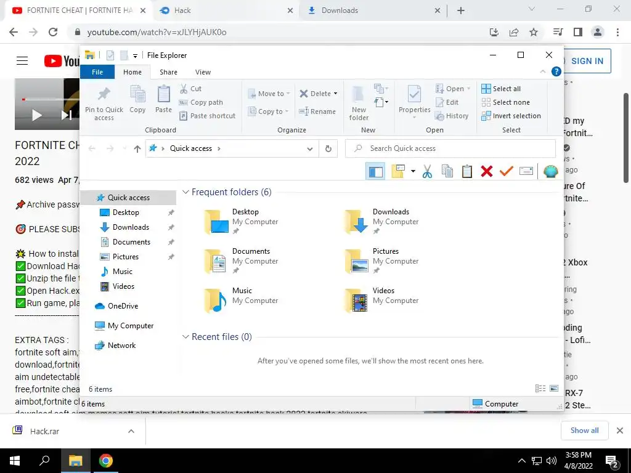Viewport: 631px width, 473px height.
Task: Switch to the Hack browser tab
Action: (226, 10)
